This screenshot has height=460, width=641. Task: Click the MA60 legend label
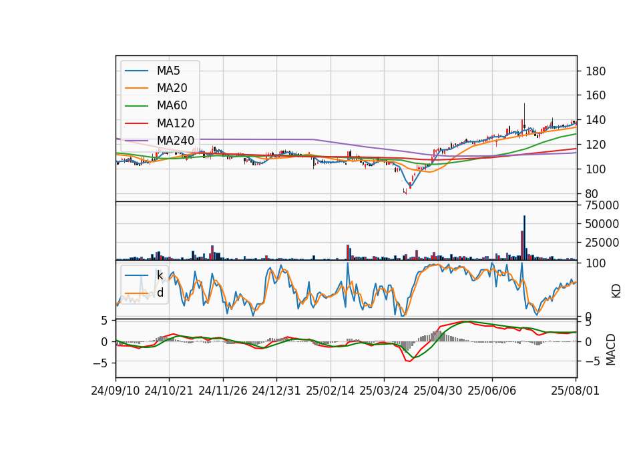(172, 106)
